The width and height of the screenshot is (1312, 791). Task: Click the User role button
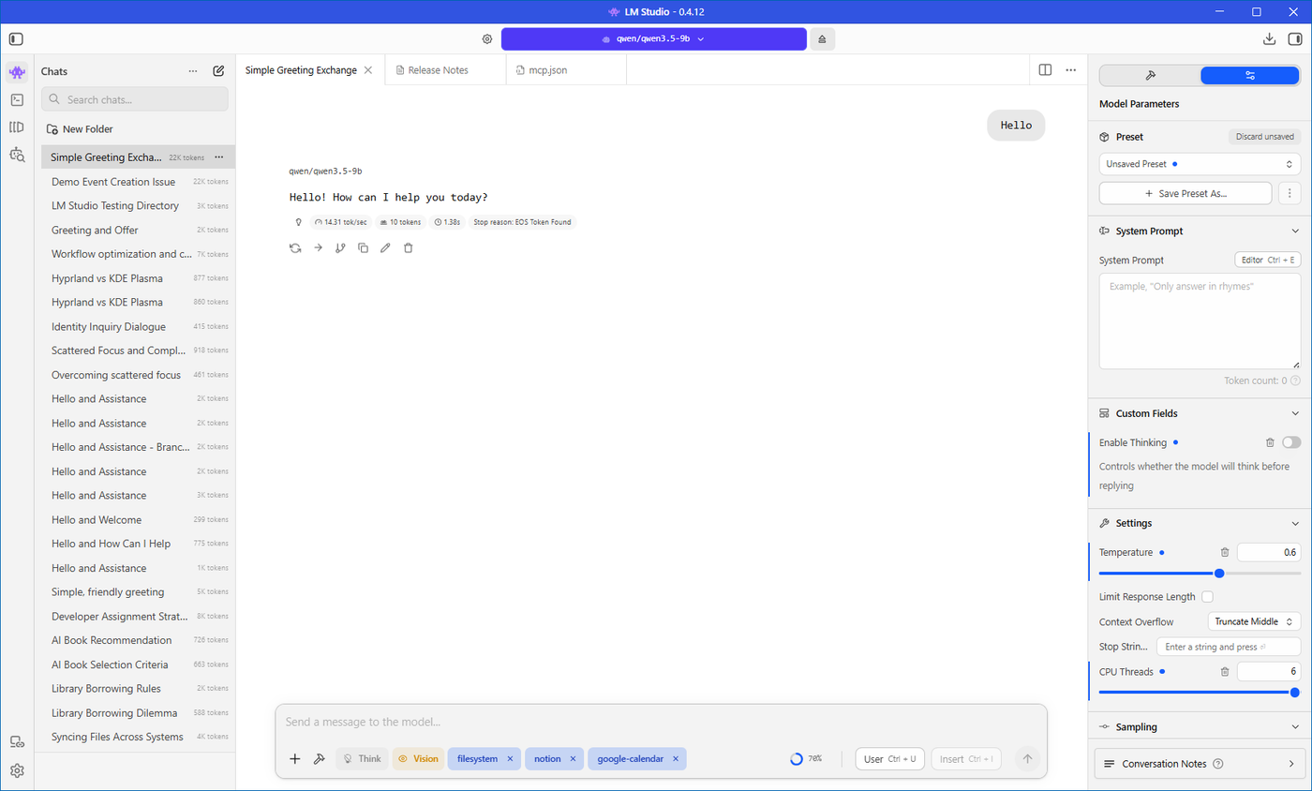coord(890,759)
